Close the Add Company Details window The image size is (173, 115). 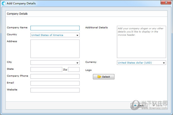point(166,2)
